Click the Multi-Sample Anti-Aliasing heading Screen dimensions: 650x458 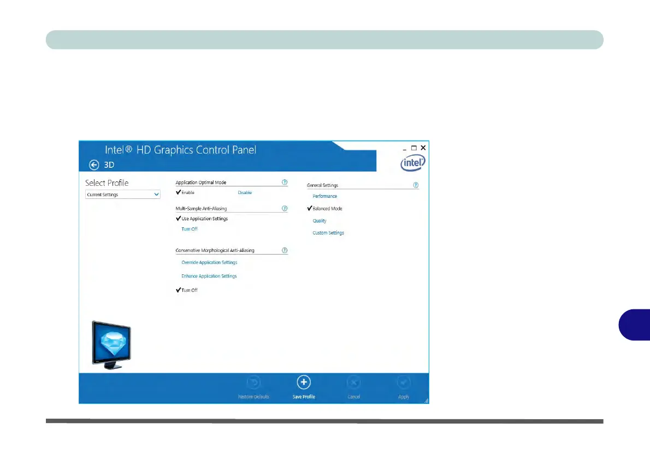(x=201, y=209)
